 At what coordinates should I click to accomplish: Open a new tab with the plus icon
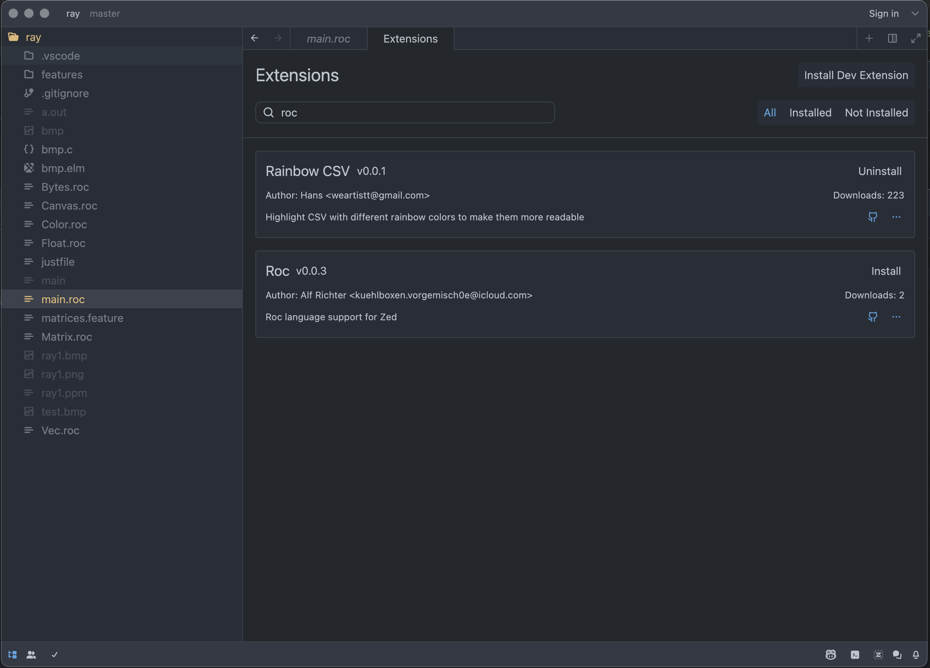coord(869,39)
